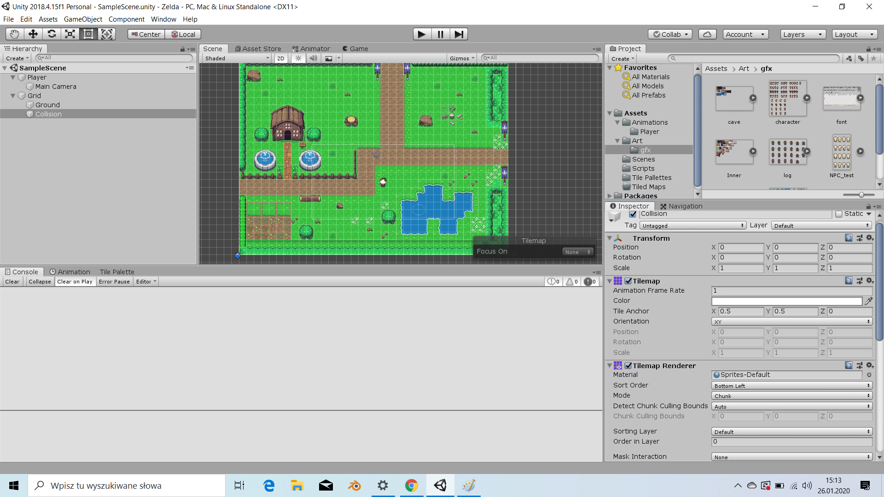
Task: Click the Tilemap Color swatch field
Action: tap(786, 301)
